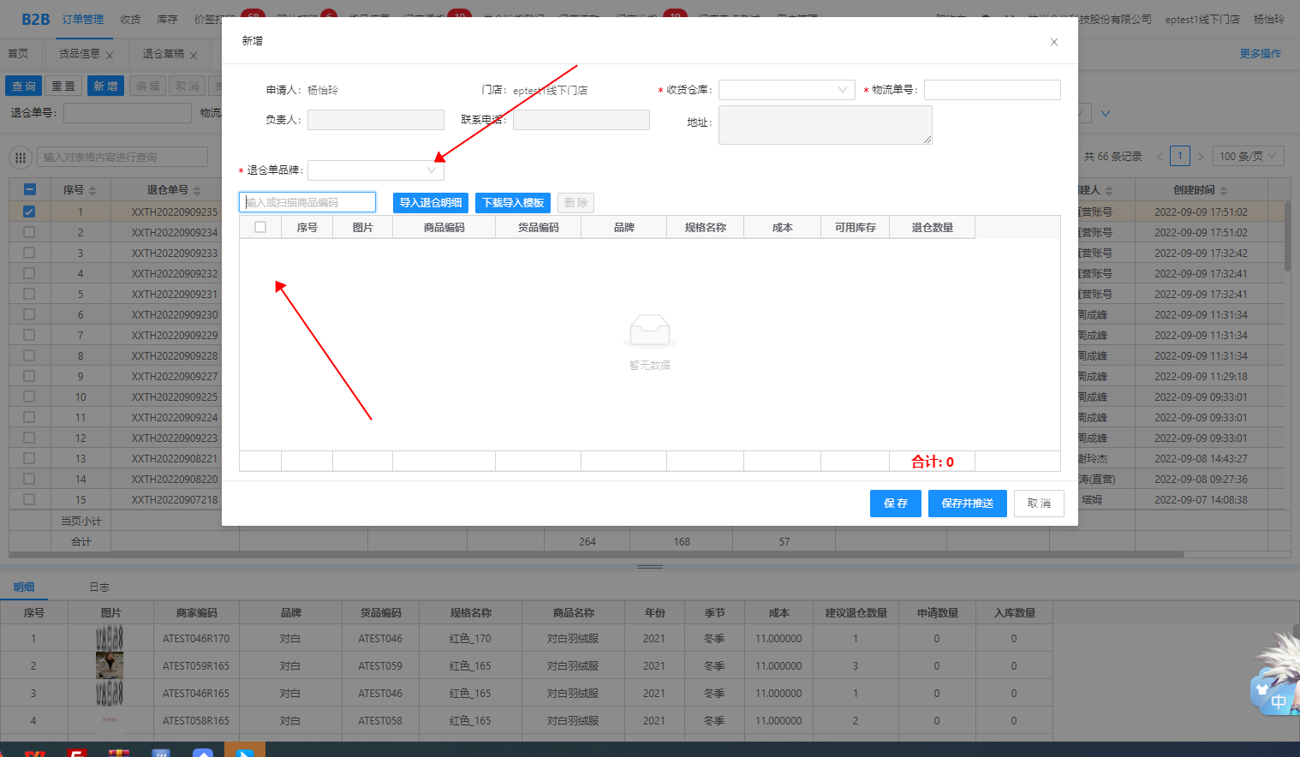Click the 导入退仓明细 button
This screenshot has width=1300, height=757.
point(430,203)
